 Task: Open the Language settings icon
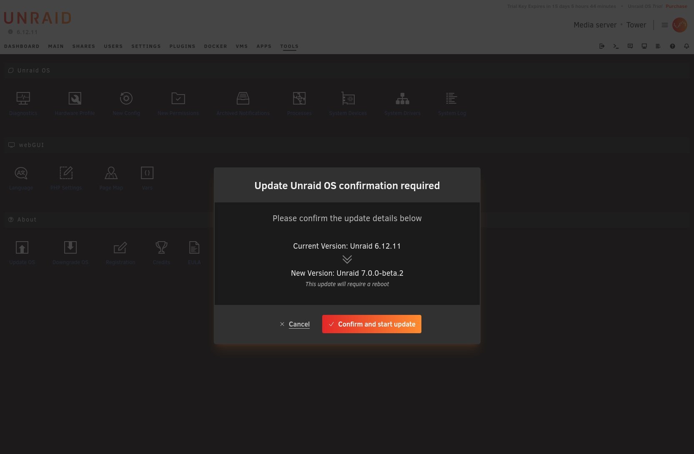coord(21,173)
